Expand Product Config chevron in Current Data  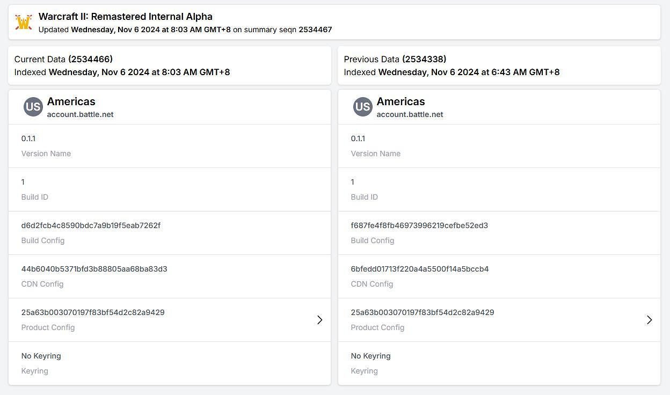coord(319,320)
